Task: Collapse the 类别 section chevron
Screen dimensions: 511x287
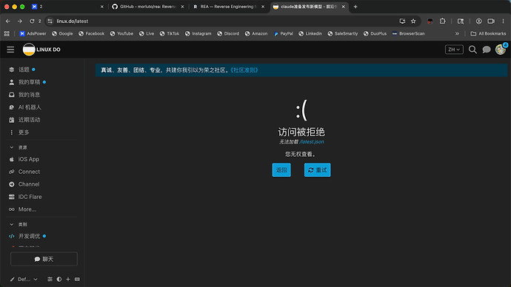Action: tap(12, 225)
